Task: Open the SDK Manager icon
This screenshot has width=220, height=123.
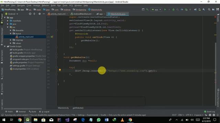Action: click(x=204, y=10)
